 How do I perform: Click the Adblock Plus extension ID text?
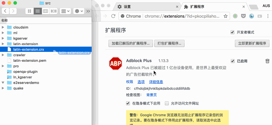[162, 89]
